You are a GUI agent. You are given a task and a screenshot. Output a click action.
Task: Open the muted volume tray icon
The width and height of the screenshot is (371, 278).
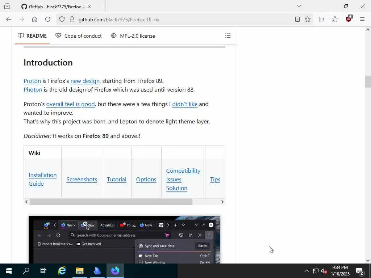click(x=324, y=271)
